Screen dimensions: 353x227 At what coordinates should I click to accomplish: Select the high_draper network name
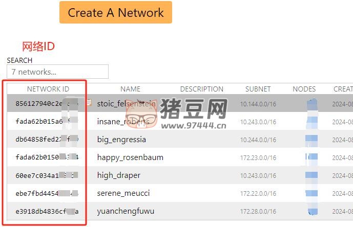(119, 175)
